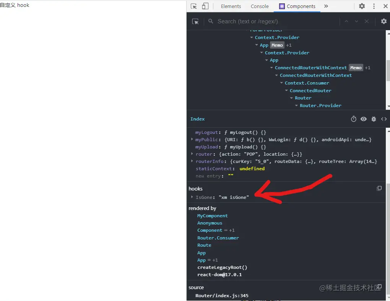Expand the router prop

(x=192, y=154)
